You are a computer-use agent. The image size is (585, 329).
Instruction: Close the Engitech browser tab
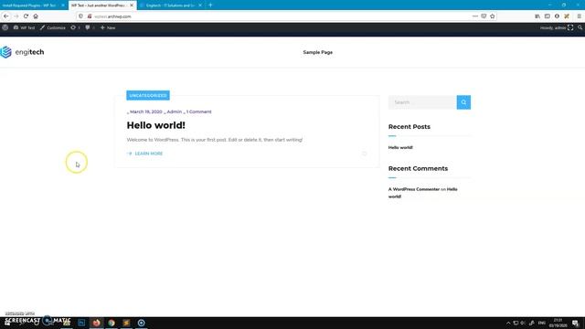point(200,5)
